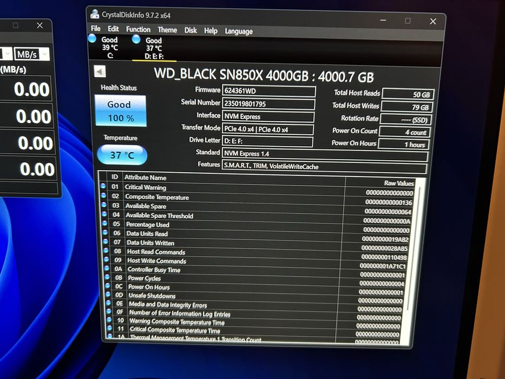Click the Interface field NVM Express
The image size is (505, 379).
(268, 116)
